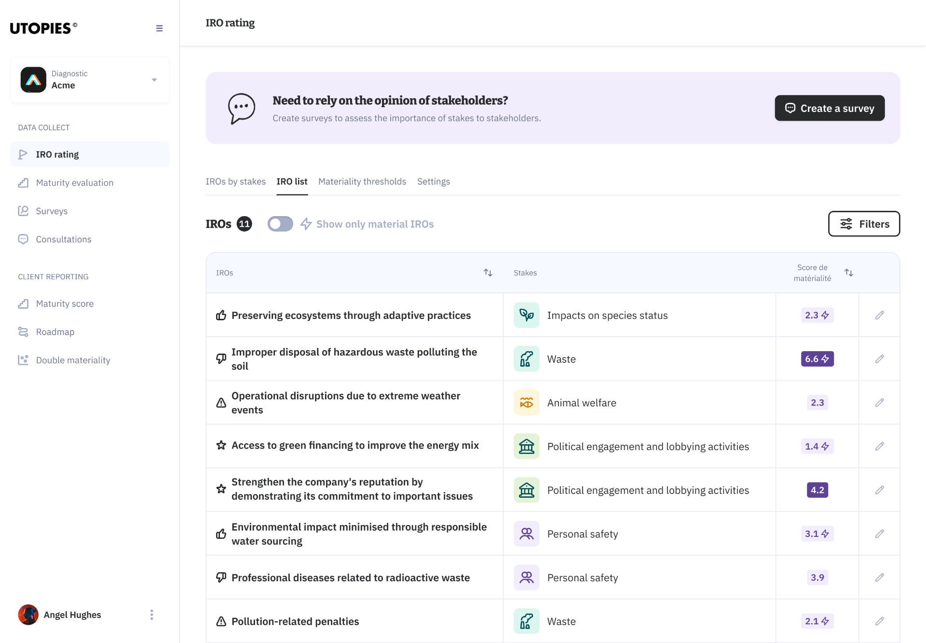Click the Acme logo thumbnail
Viewport: 926px width, 643px height.
33,80
